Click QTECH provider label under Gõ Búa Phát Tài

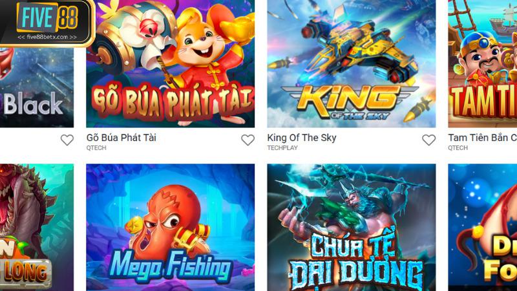(x=96, y=148)
